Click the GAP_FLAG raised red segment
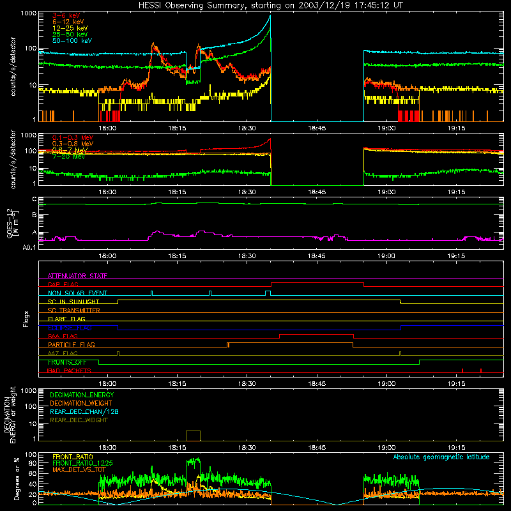Screen dimensions: 511x511 317,282
